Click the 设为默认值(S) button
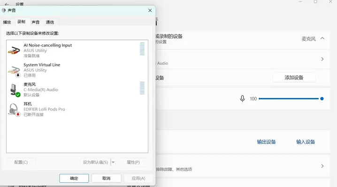 coord(96,162)
